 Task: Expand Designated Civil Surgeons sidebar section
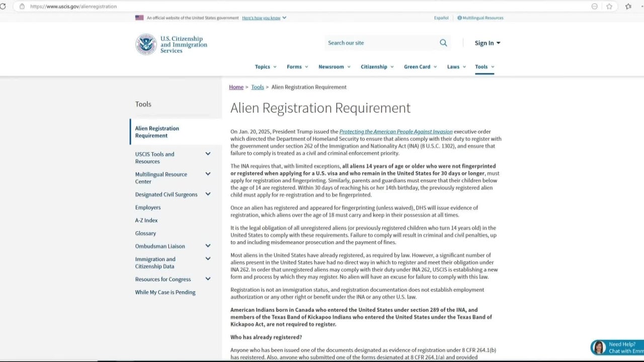click(x=208, y=194)
